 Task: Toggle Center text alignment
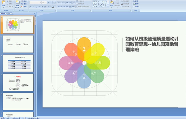61,7
